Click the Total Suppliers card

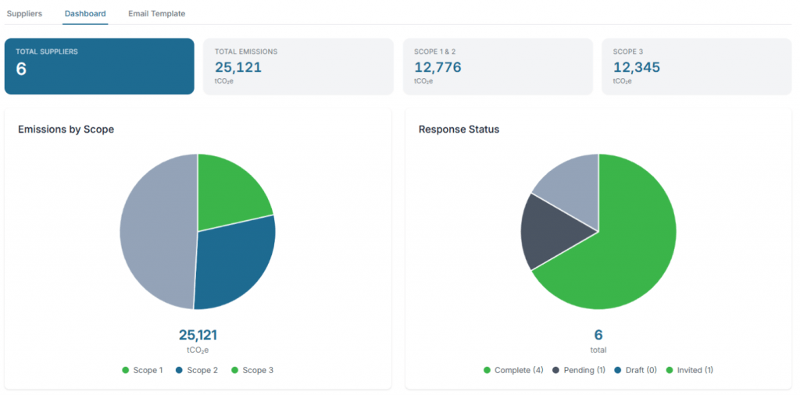[x=99, y=66]
